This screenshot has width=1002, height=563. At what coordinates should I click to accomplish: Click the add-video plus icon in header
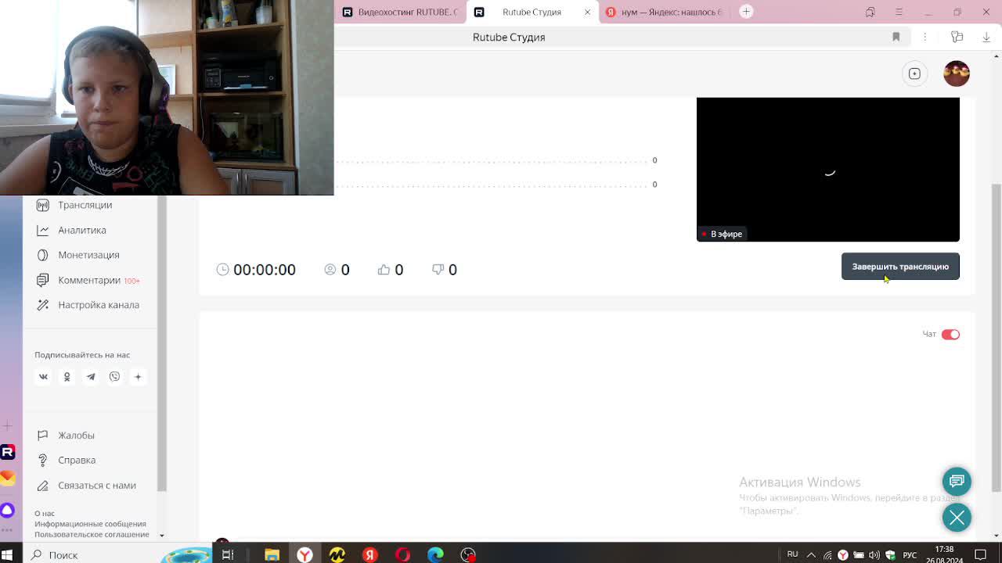[914, 74]
